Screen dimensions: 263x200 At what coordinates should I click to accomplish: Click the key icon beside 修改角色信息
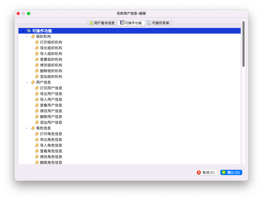point(37,157)
